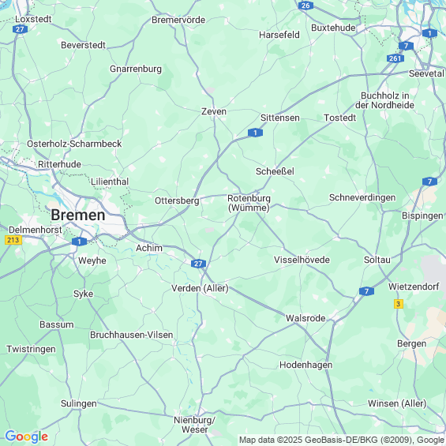The width and height of the screenshot is (446, 446).
Task: Click the yellow 213 road shield
Action: [13, 240]
